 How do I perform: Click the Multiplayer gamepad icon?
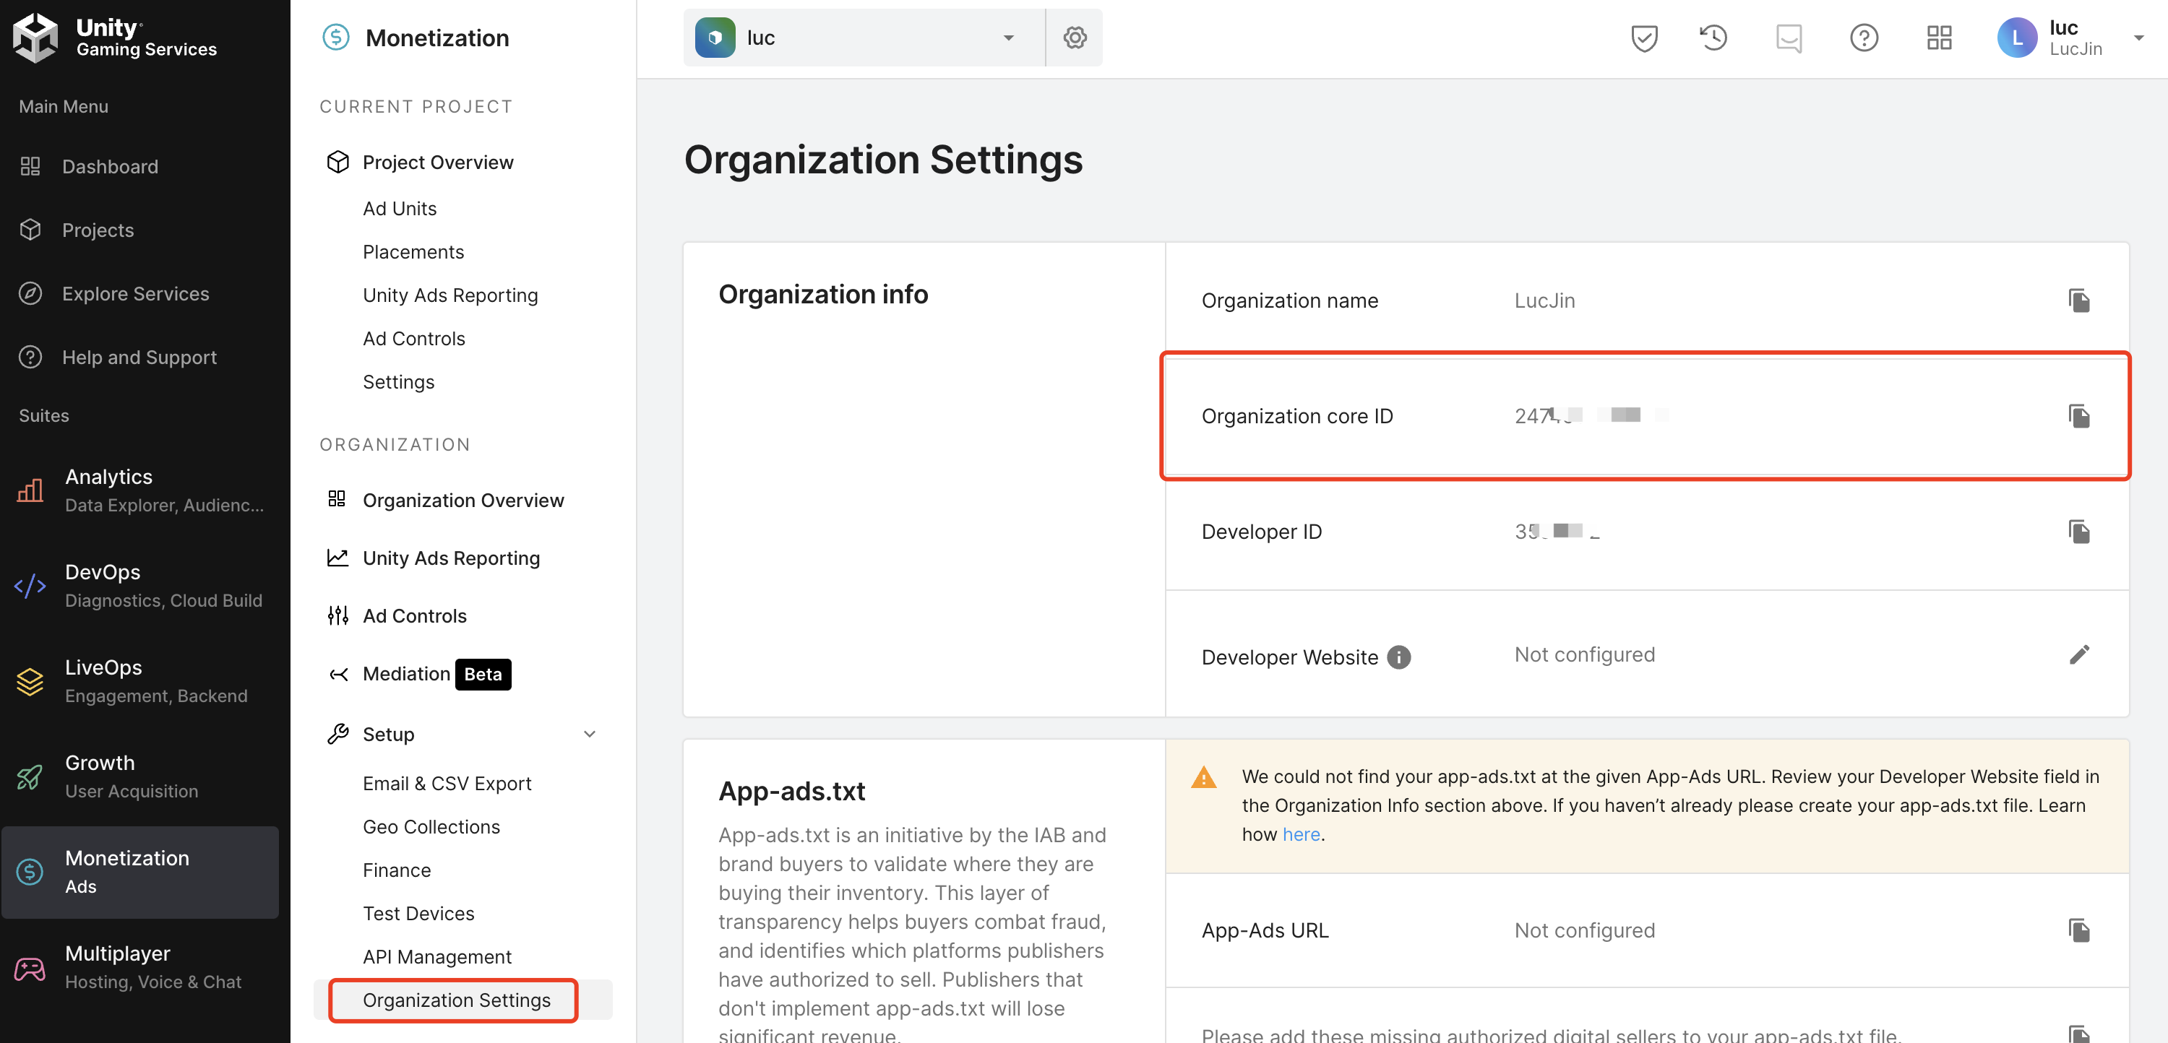pos(30,969)
